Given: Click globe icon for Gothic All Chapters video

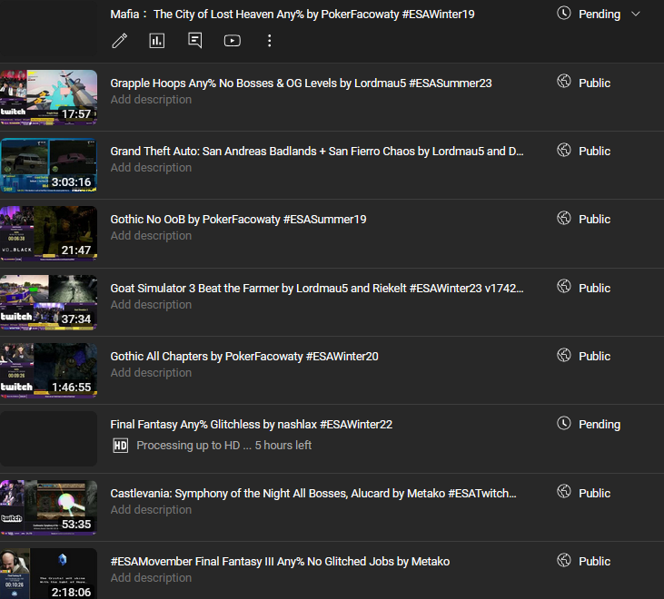Looking at the screenshot, I should click(564, 355).
